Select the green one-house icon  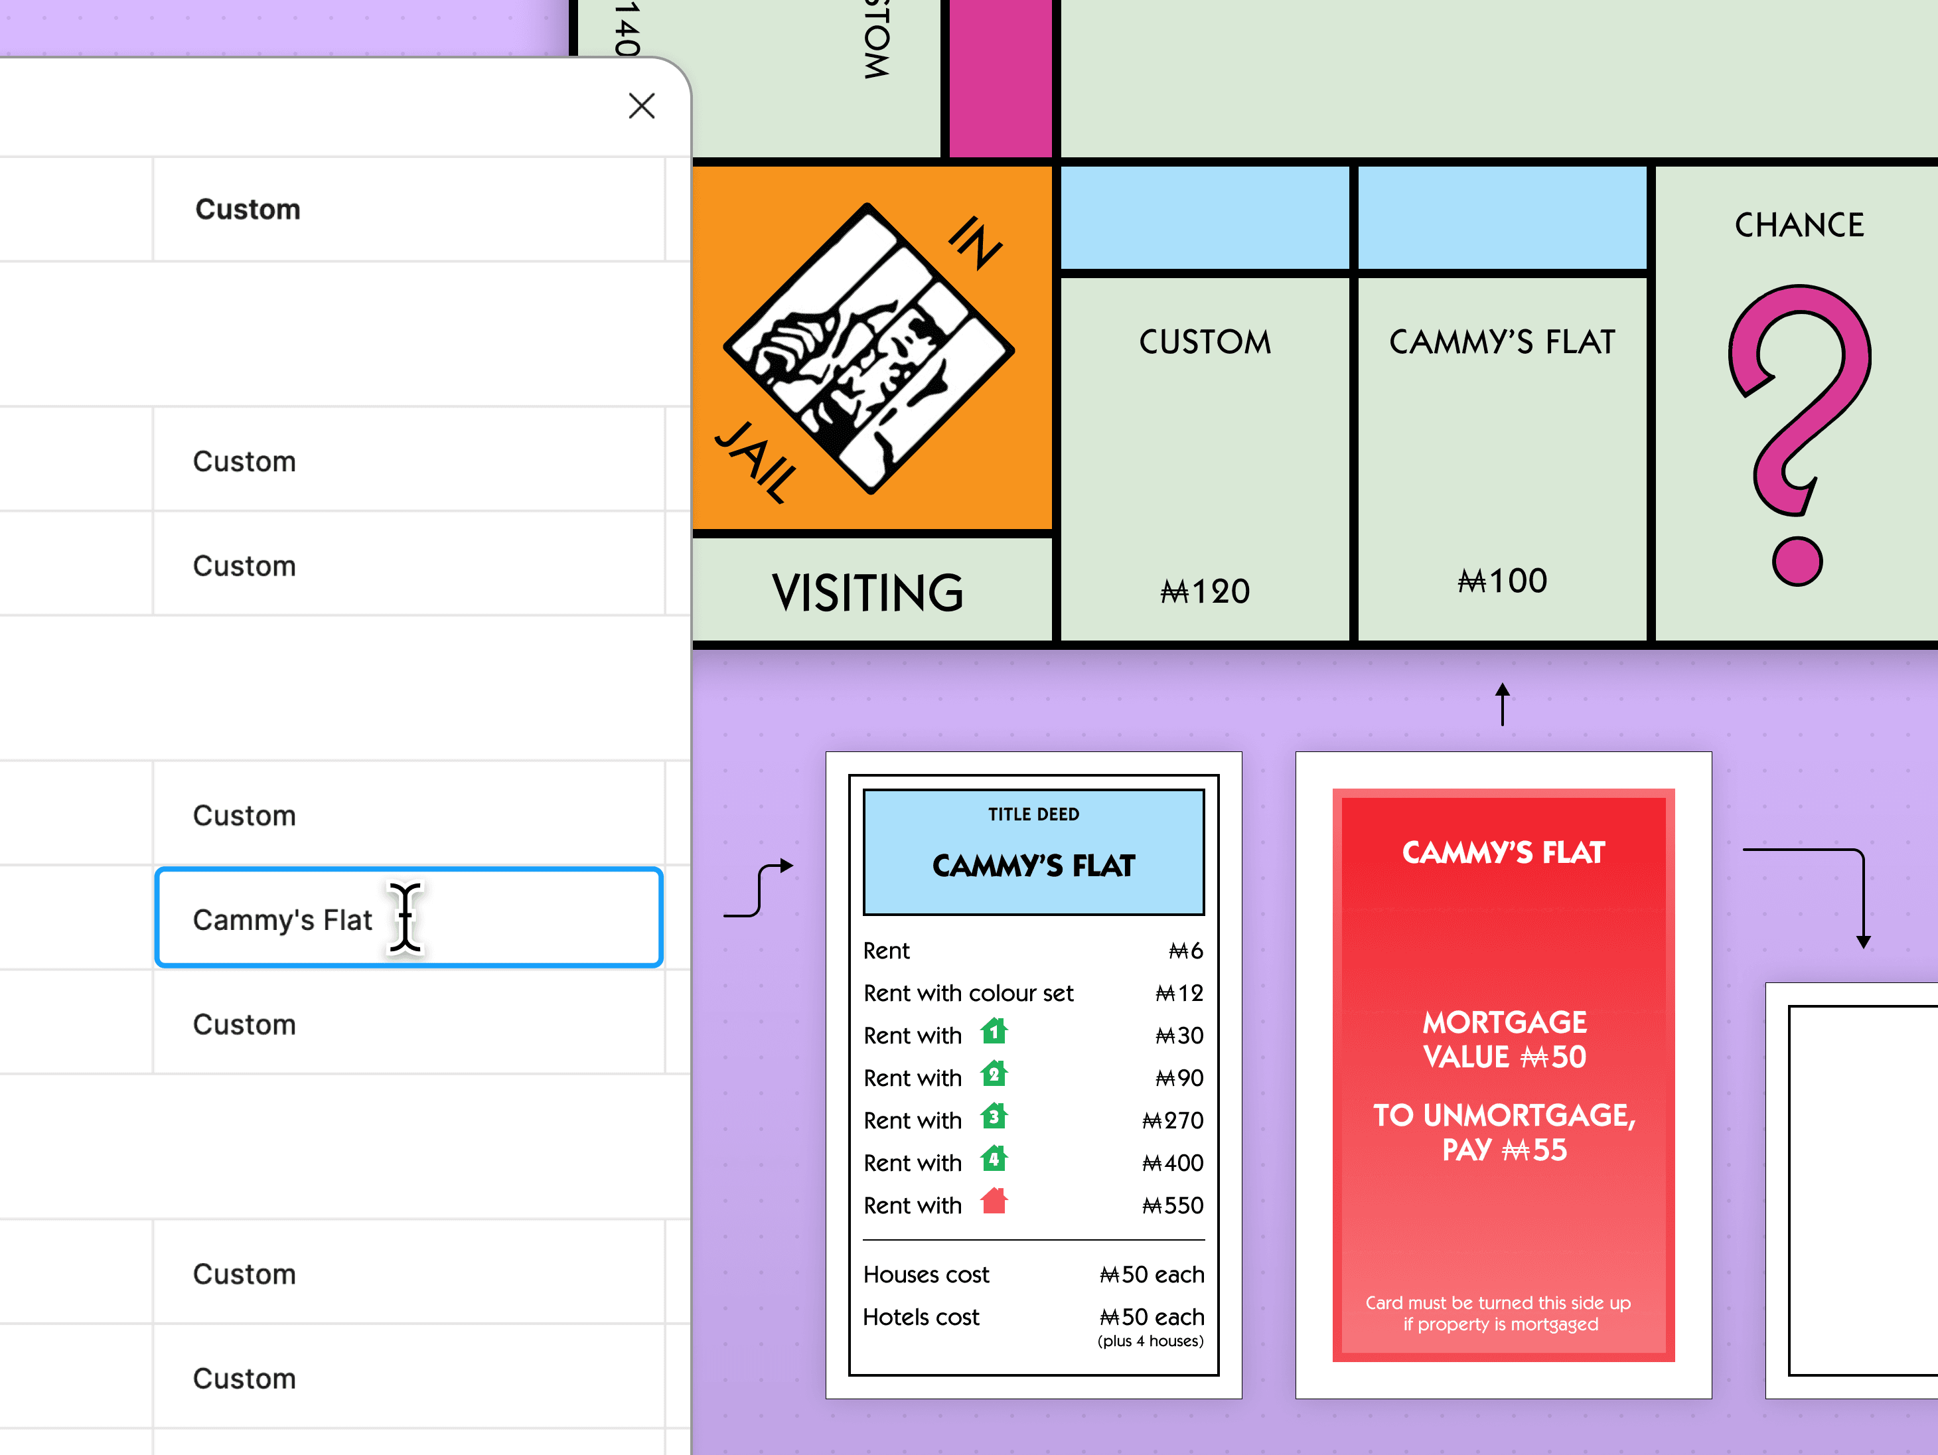coord(994,1032)
